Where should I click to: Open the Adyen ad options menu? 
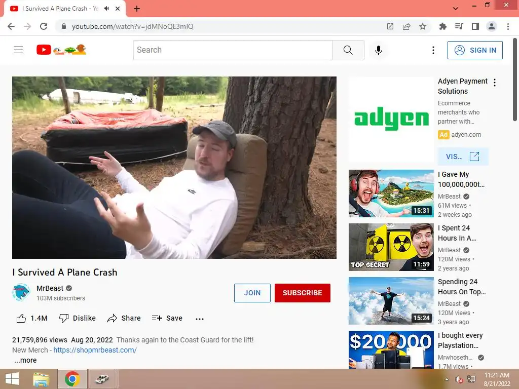pyautogui.click(x=495, y=83)
